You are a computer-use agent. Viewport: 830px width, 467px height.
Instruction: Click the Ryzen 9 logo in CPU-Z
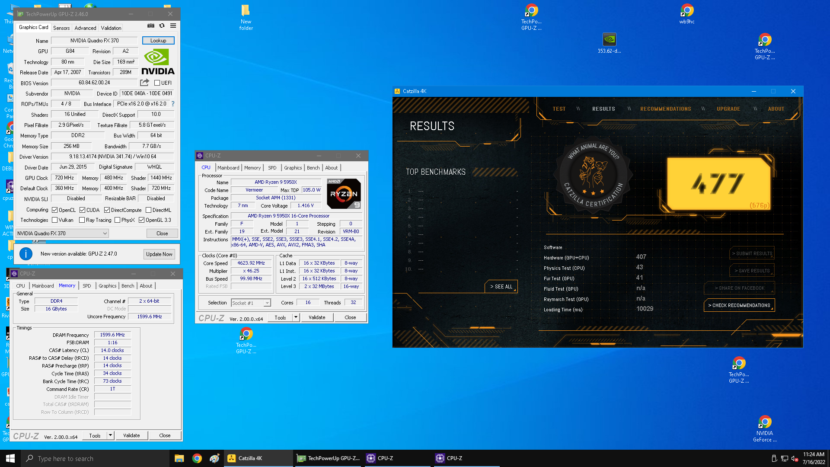coord(344,194)
